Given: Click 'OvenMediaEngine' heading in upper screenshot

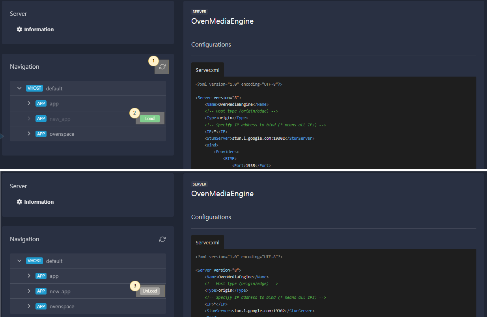Looking at the screenshot, I should click(x=222, y=21).
